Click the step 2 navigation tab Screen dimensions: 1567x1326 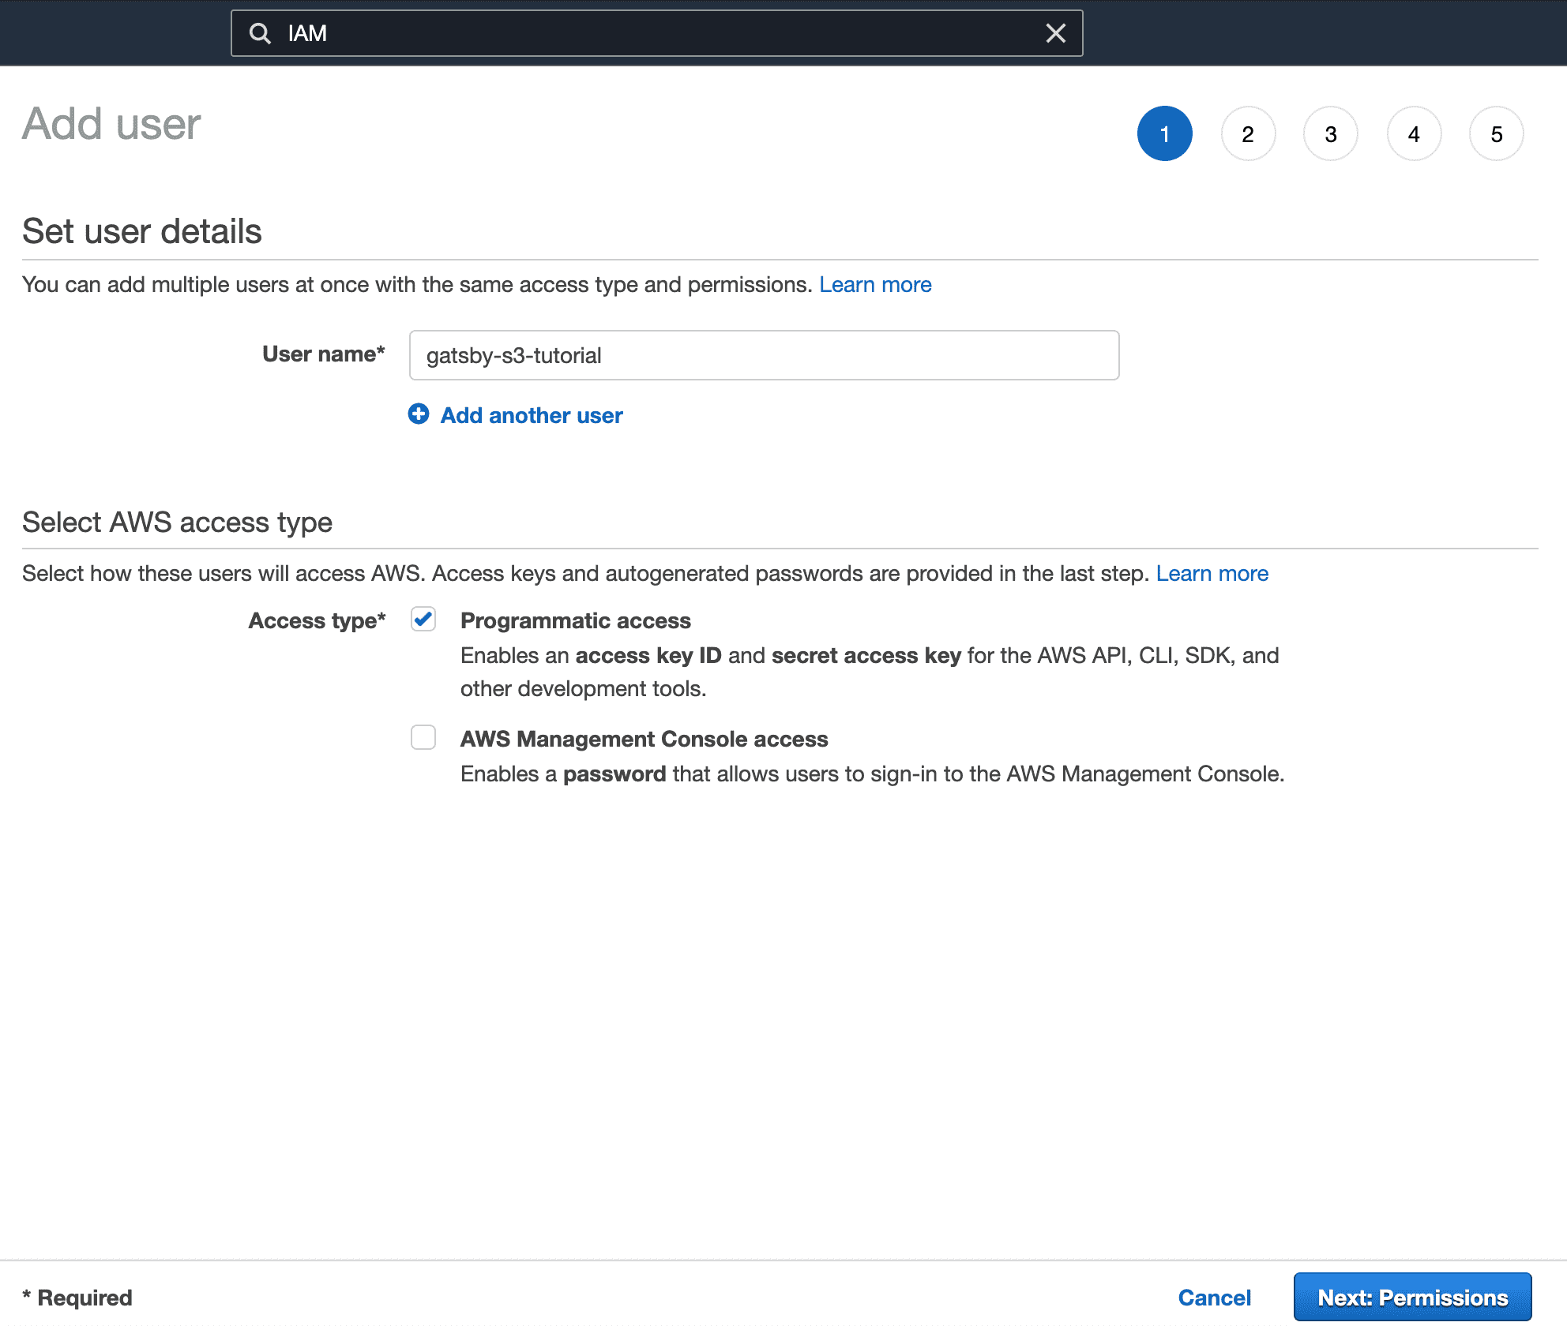click(x=1249, y=133)
